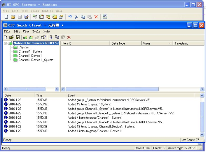
Task: Click Copy icon in Quick Client toolbar
Action: [x=57, y=37]
